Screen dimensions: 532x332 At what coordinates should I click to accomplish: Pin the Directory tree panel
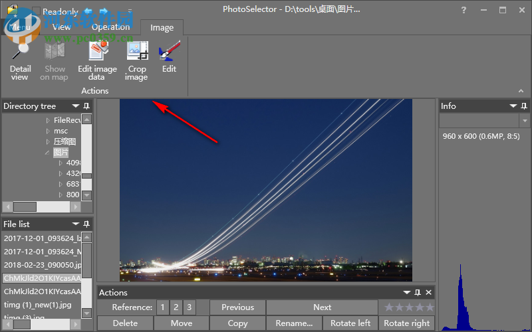[x=86, y=106]
